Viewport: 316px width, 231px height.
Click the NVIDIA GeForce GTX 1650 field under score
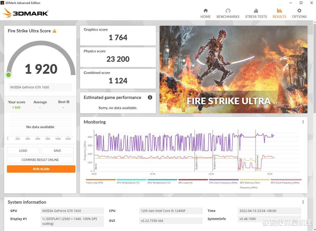click(40, 87)
